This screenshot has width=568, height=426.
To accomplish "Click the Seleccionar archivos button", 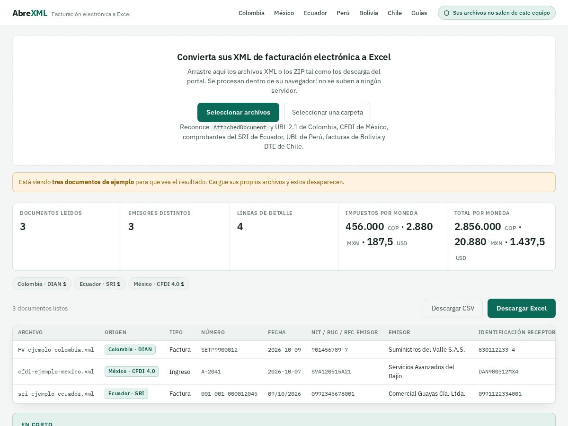I will (x=238, y=112).
